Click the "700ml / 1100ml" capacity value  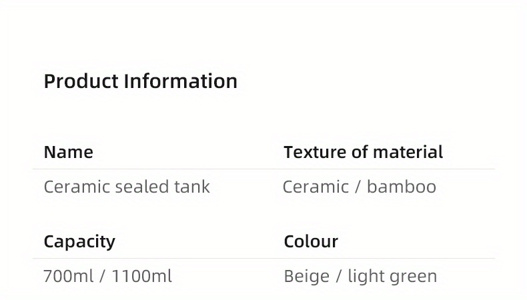107,276
